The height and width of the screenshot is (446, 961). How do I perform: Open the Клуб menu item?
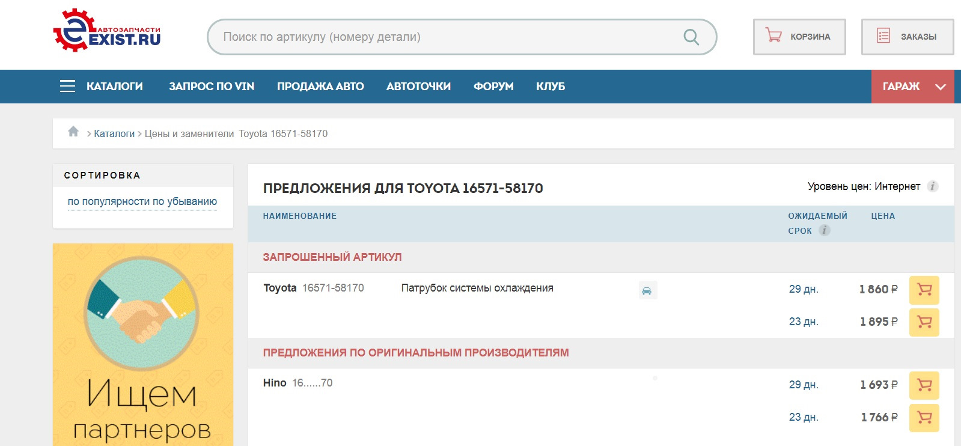551,87
